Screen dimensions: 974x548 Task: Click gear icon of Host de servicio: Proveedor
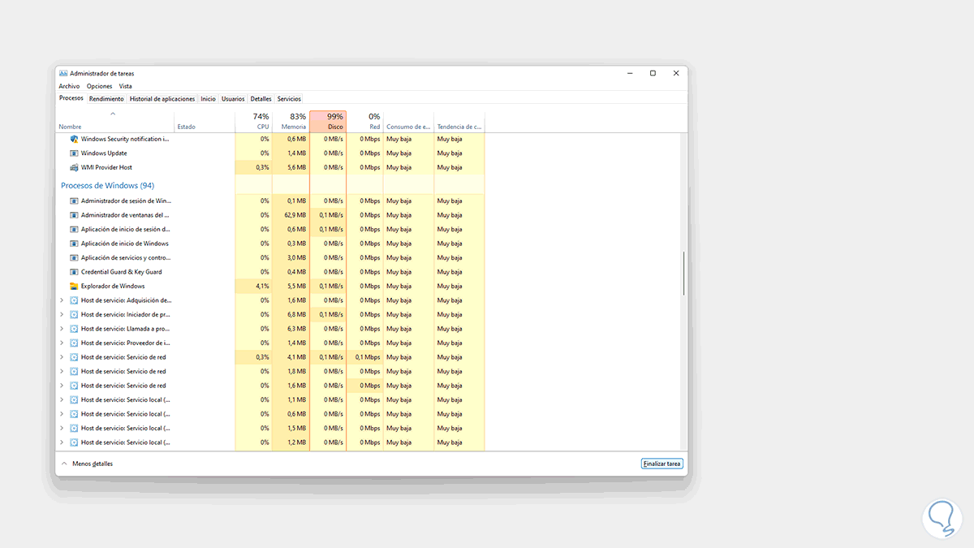point(74,343)
